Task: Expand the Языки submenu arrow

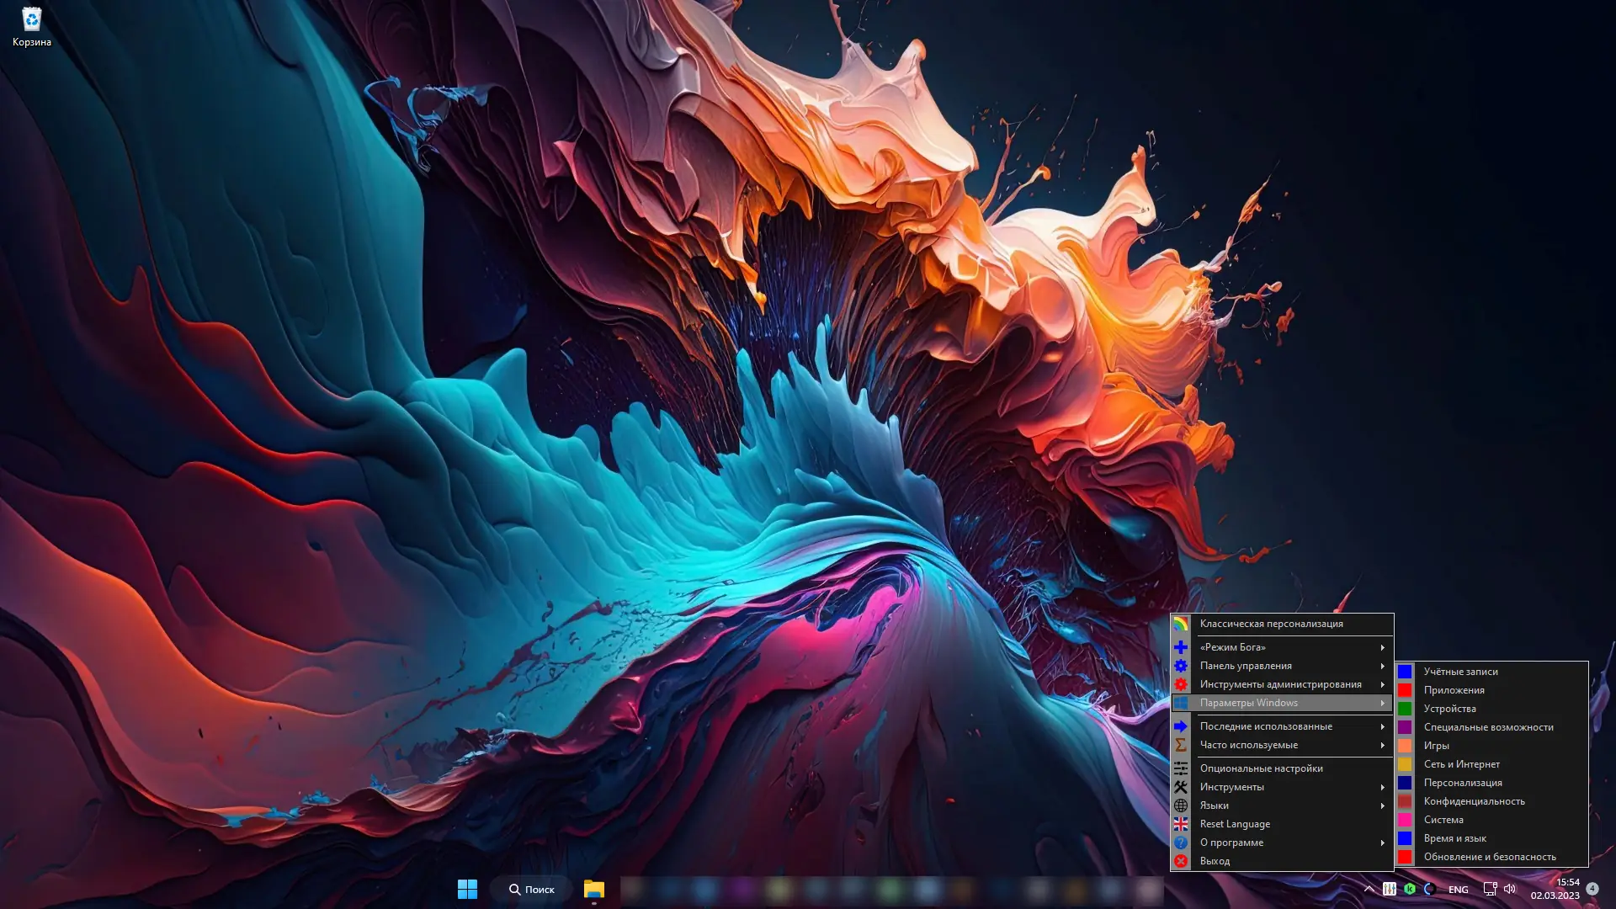Action: (1382, 805)
